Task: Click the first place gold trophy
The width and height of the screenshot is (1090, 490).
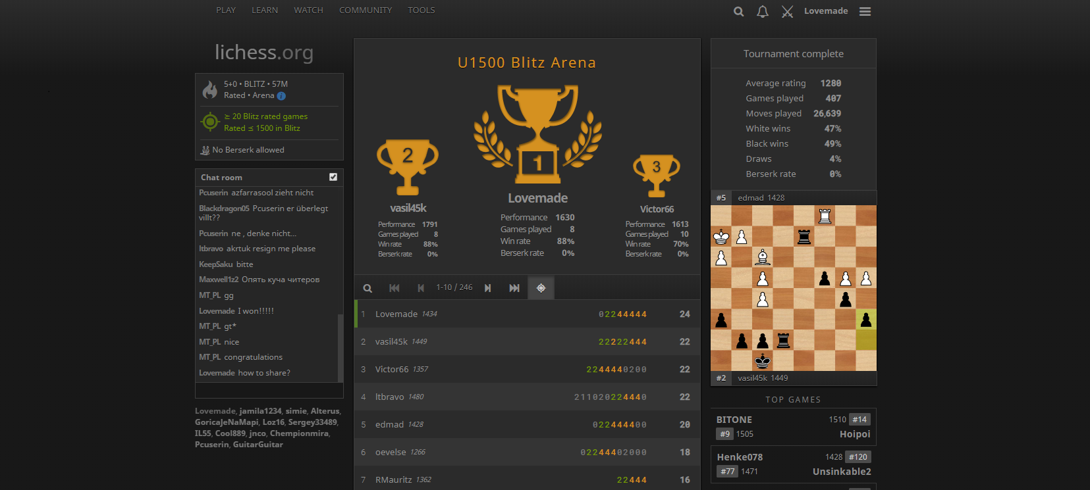Action: [538, 134]
